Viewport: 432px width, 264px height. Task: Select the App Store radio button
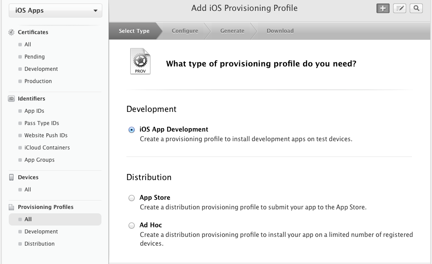pyautogui.click(x=132, y=198)
